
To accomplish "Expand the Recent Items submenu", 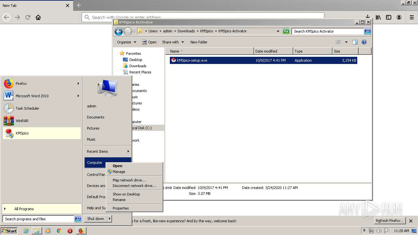I will 128,151.
